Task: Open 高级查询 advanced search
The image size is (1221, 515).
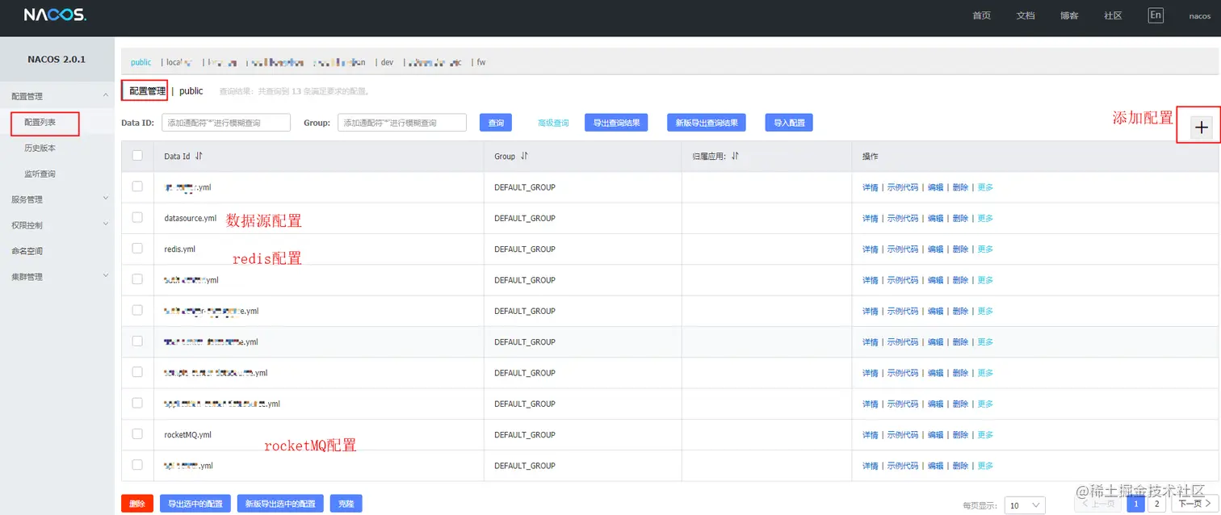Action: pyautogui.click(x=553, y=123)
